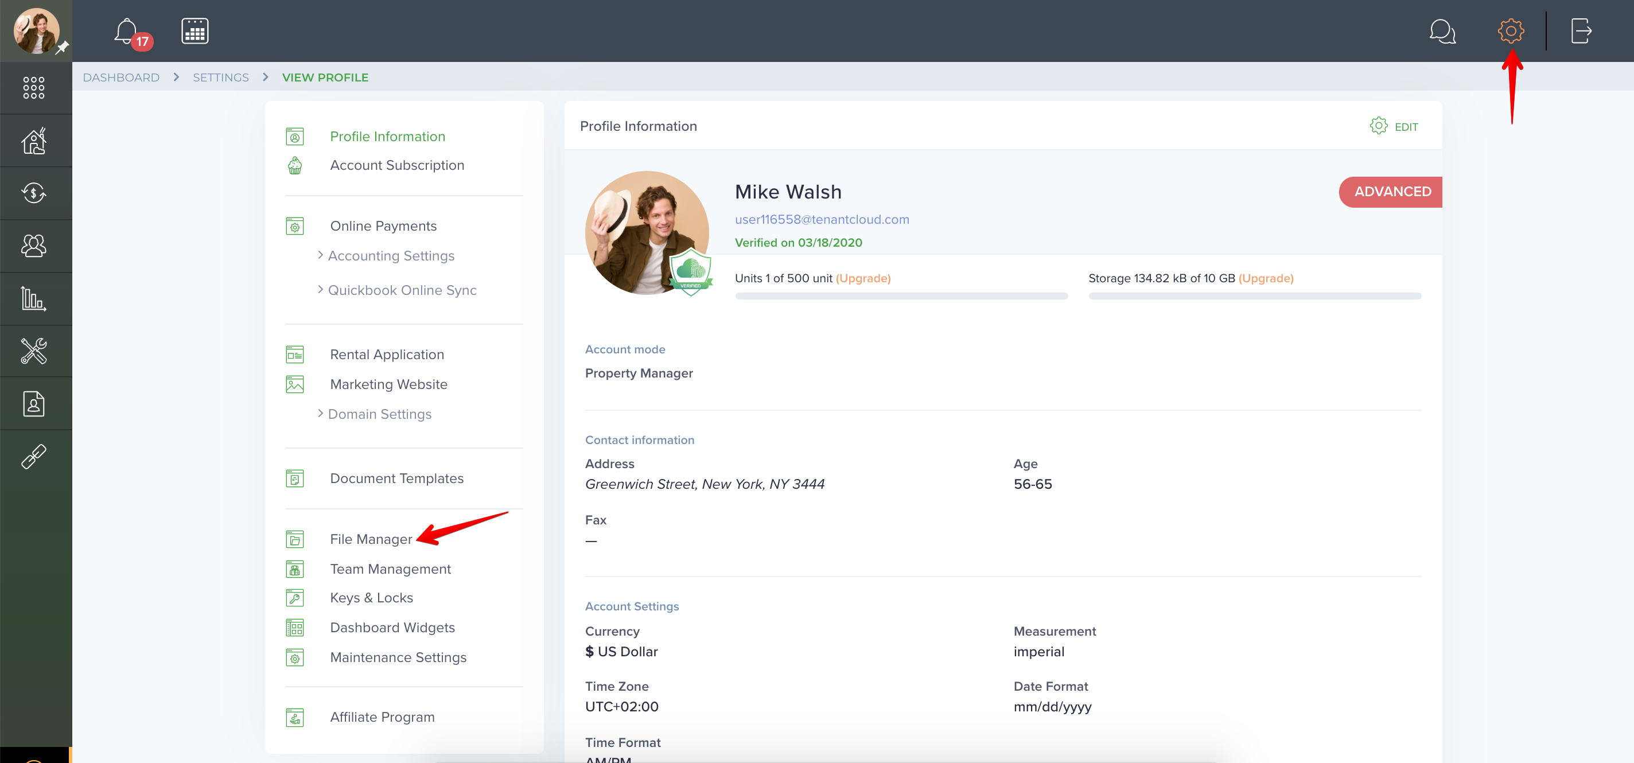Click the Keys & Locks icon
This screenshot has height=763, width=1634.
click(x=295, y=597)
